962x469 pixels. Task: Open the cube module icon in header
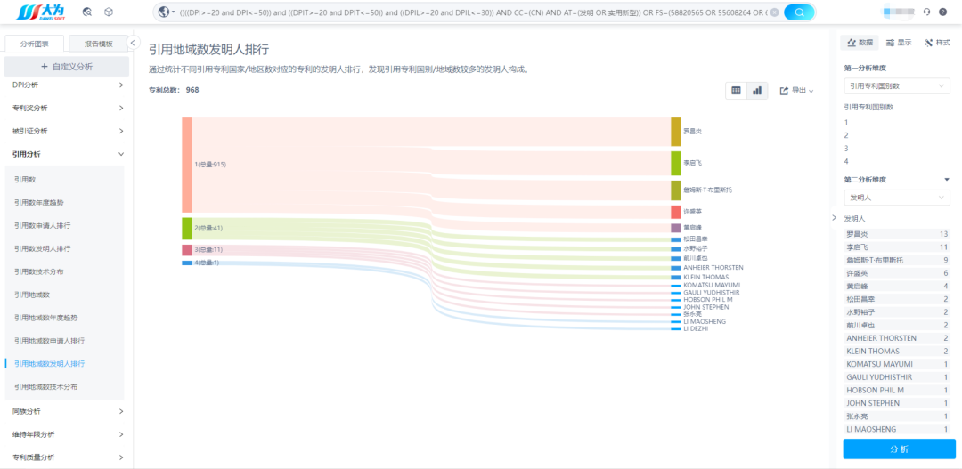coord(109,12)
